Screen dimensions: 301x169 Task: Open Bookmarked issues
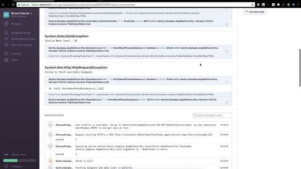23,39
